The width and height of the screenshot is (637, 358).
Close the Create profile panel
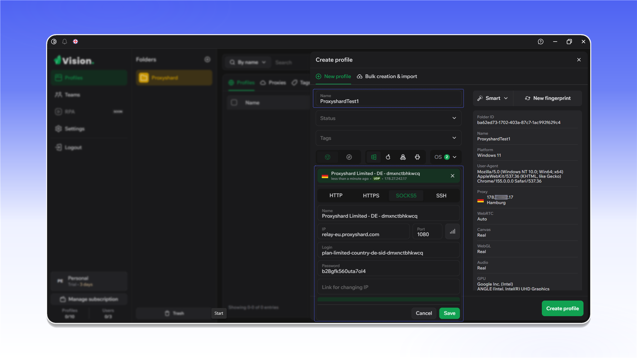coord(579,60)
